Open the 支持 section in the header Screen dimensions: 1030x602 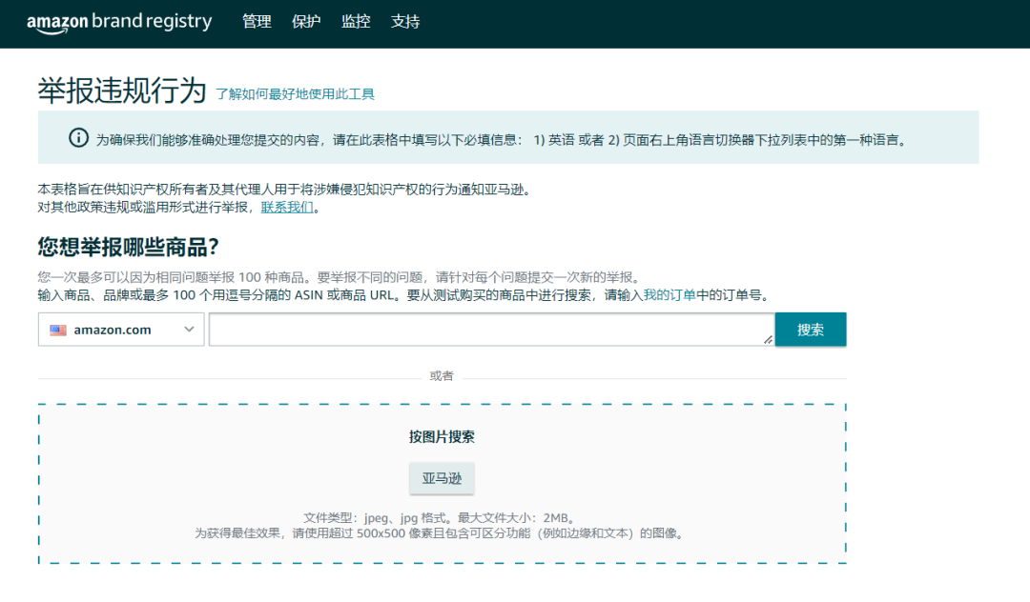pos(406,21)
